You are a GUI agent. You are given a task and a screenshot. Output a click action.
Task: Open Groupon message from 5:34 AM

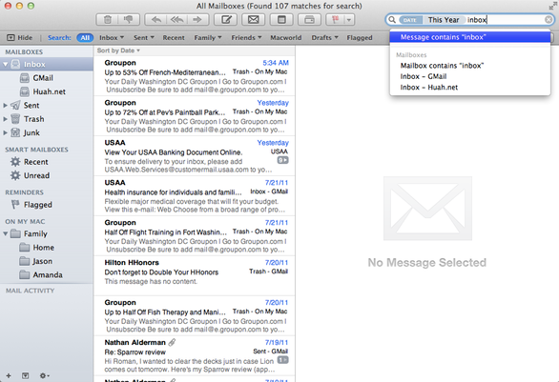coord(195,76)
